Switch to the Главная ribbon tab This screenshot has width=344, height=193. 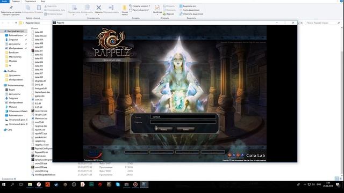click(16, 1)
